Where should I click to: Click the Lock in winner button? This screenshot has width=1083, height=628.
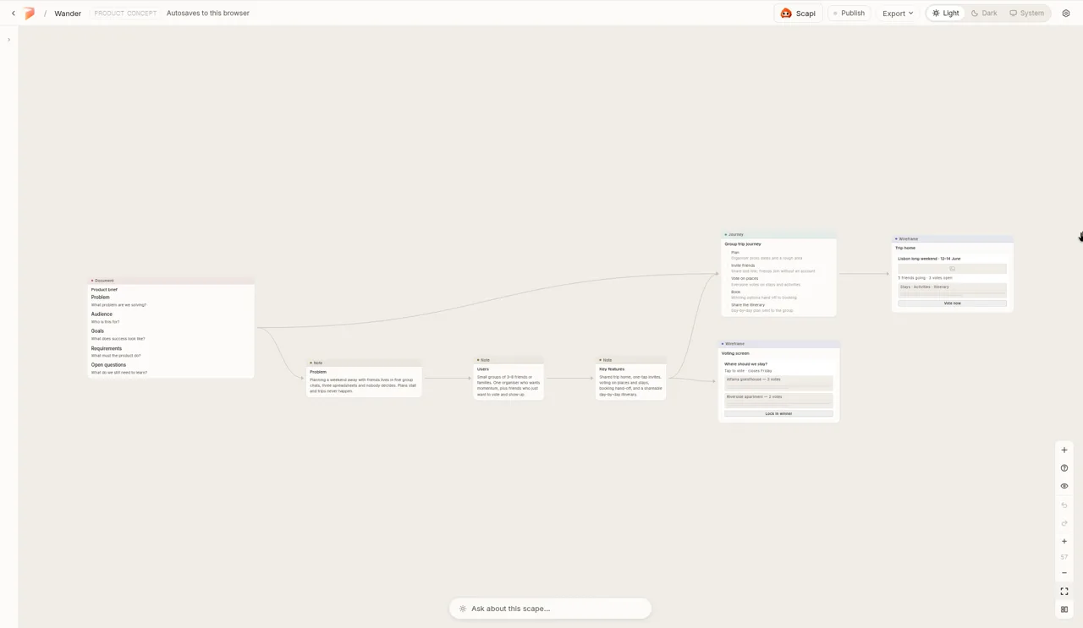(778, 413)
